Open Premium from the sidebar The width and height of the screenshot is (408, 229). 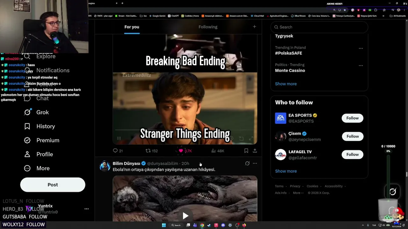(x=42, y=140)
